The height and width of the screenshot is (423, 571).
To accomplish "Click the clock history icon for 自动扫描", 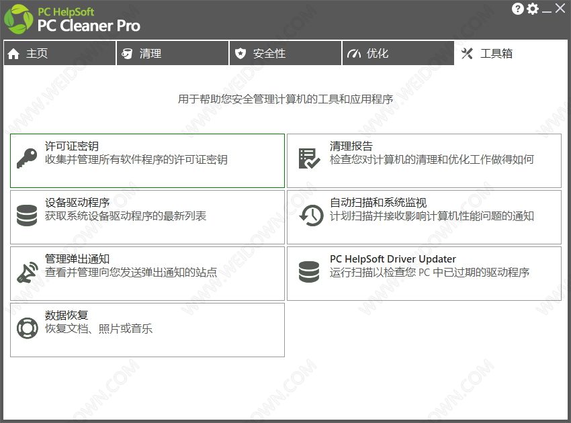I will pos(311,216).
